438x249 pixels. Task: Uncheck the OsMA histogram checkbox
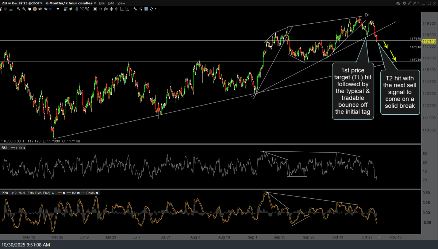click(97, 193)
